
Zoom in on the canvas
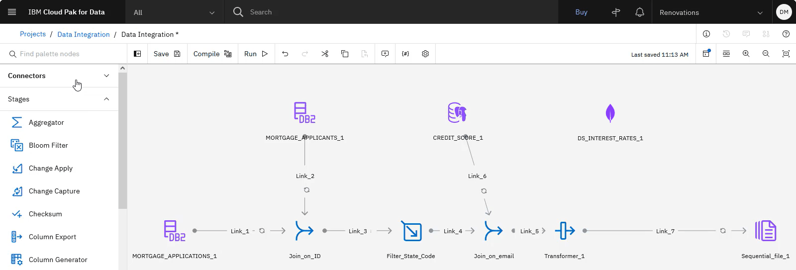746,54
